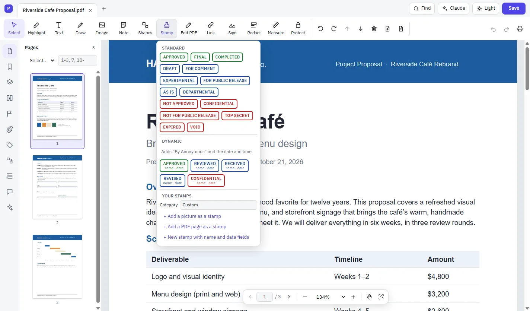Screen dimensions: 530x311
Task: Choose the dynamic REVIEWED name-date stamp
Action: click(x=205, y=166)
